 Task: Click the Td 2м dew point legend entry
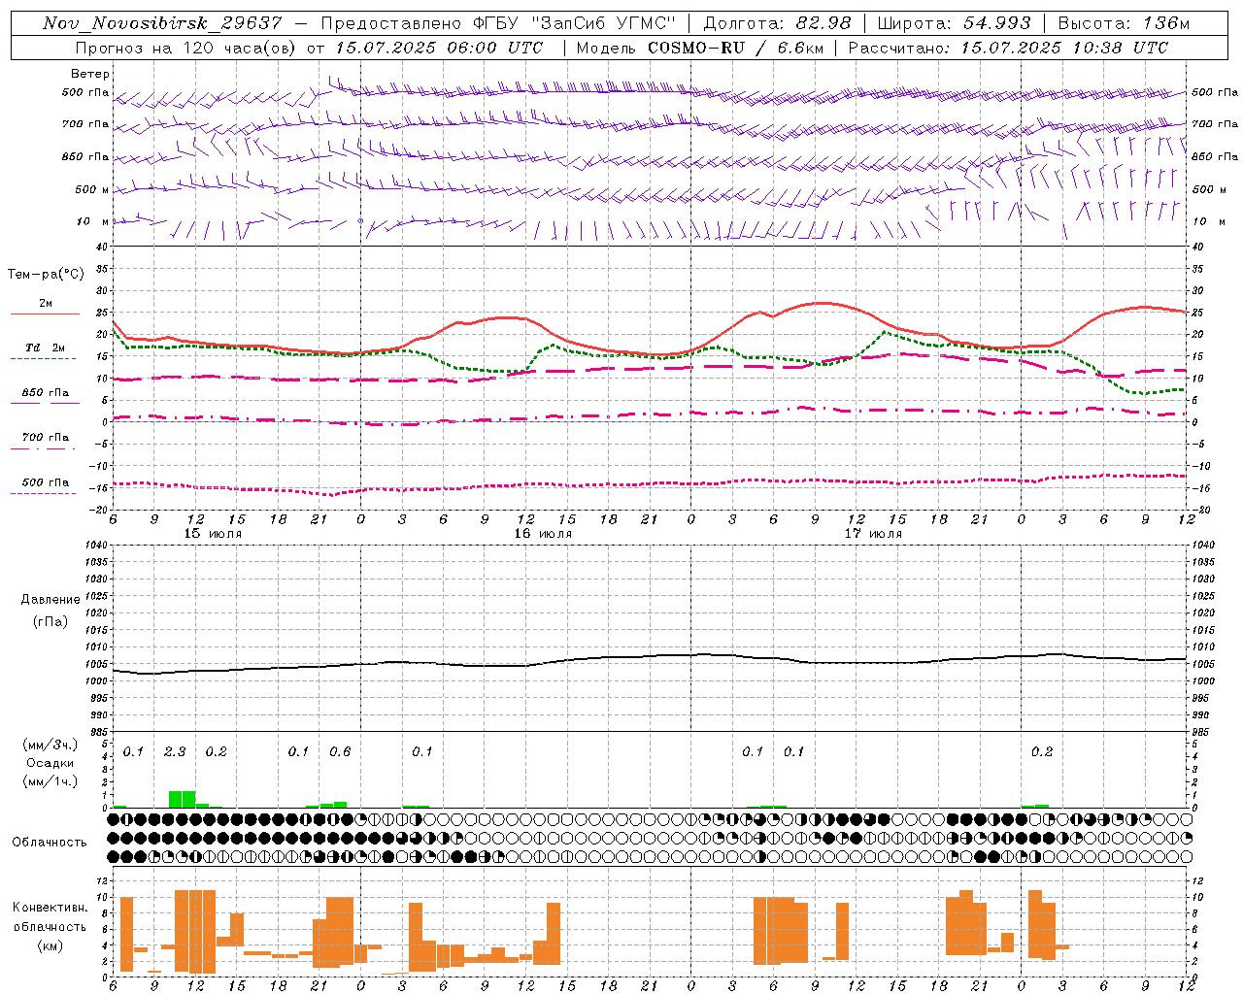(46, 348)
